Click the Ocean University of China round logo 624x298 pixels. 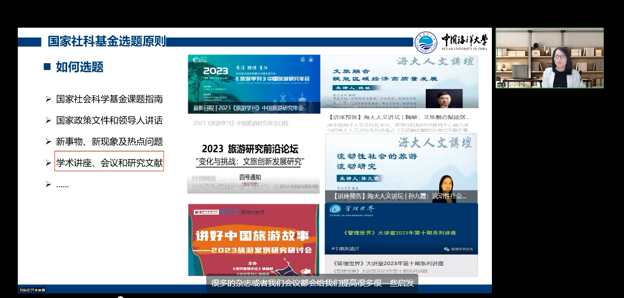pyautogui.click(x=426, y=42)
